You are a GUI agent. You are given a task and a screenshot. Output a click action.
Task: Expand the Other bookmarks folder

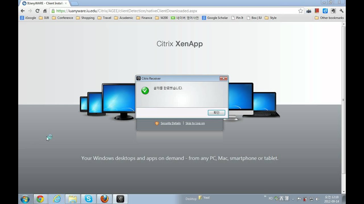[329, 18]
